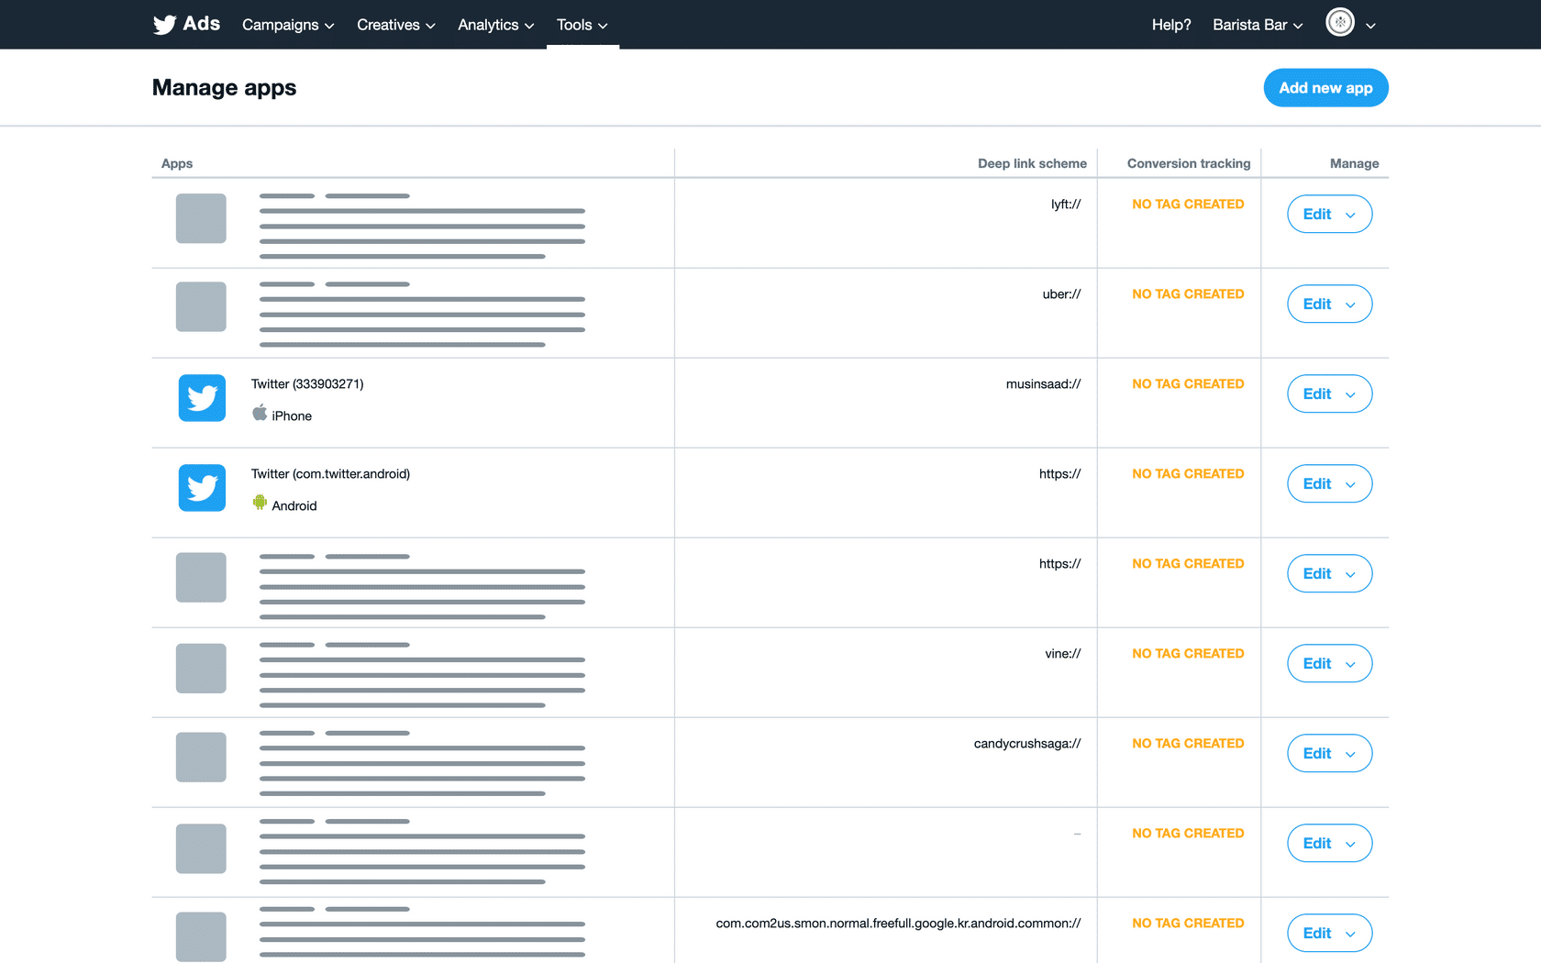
Task: Click the com.com2us.smon deep link text
Action: coord(898,923)
